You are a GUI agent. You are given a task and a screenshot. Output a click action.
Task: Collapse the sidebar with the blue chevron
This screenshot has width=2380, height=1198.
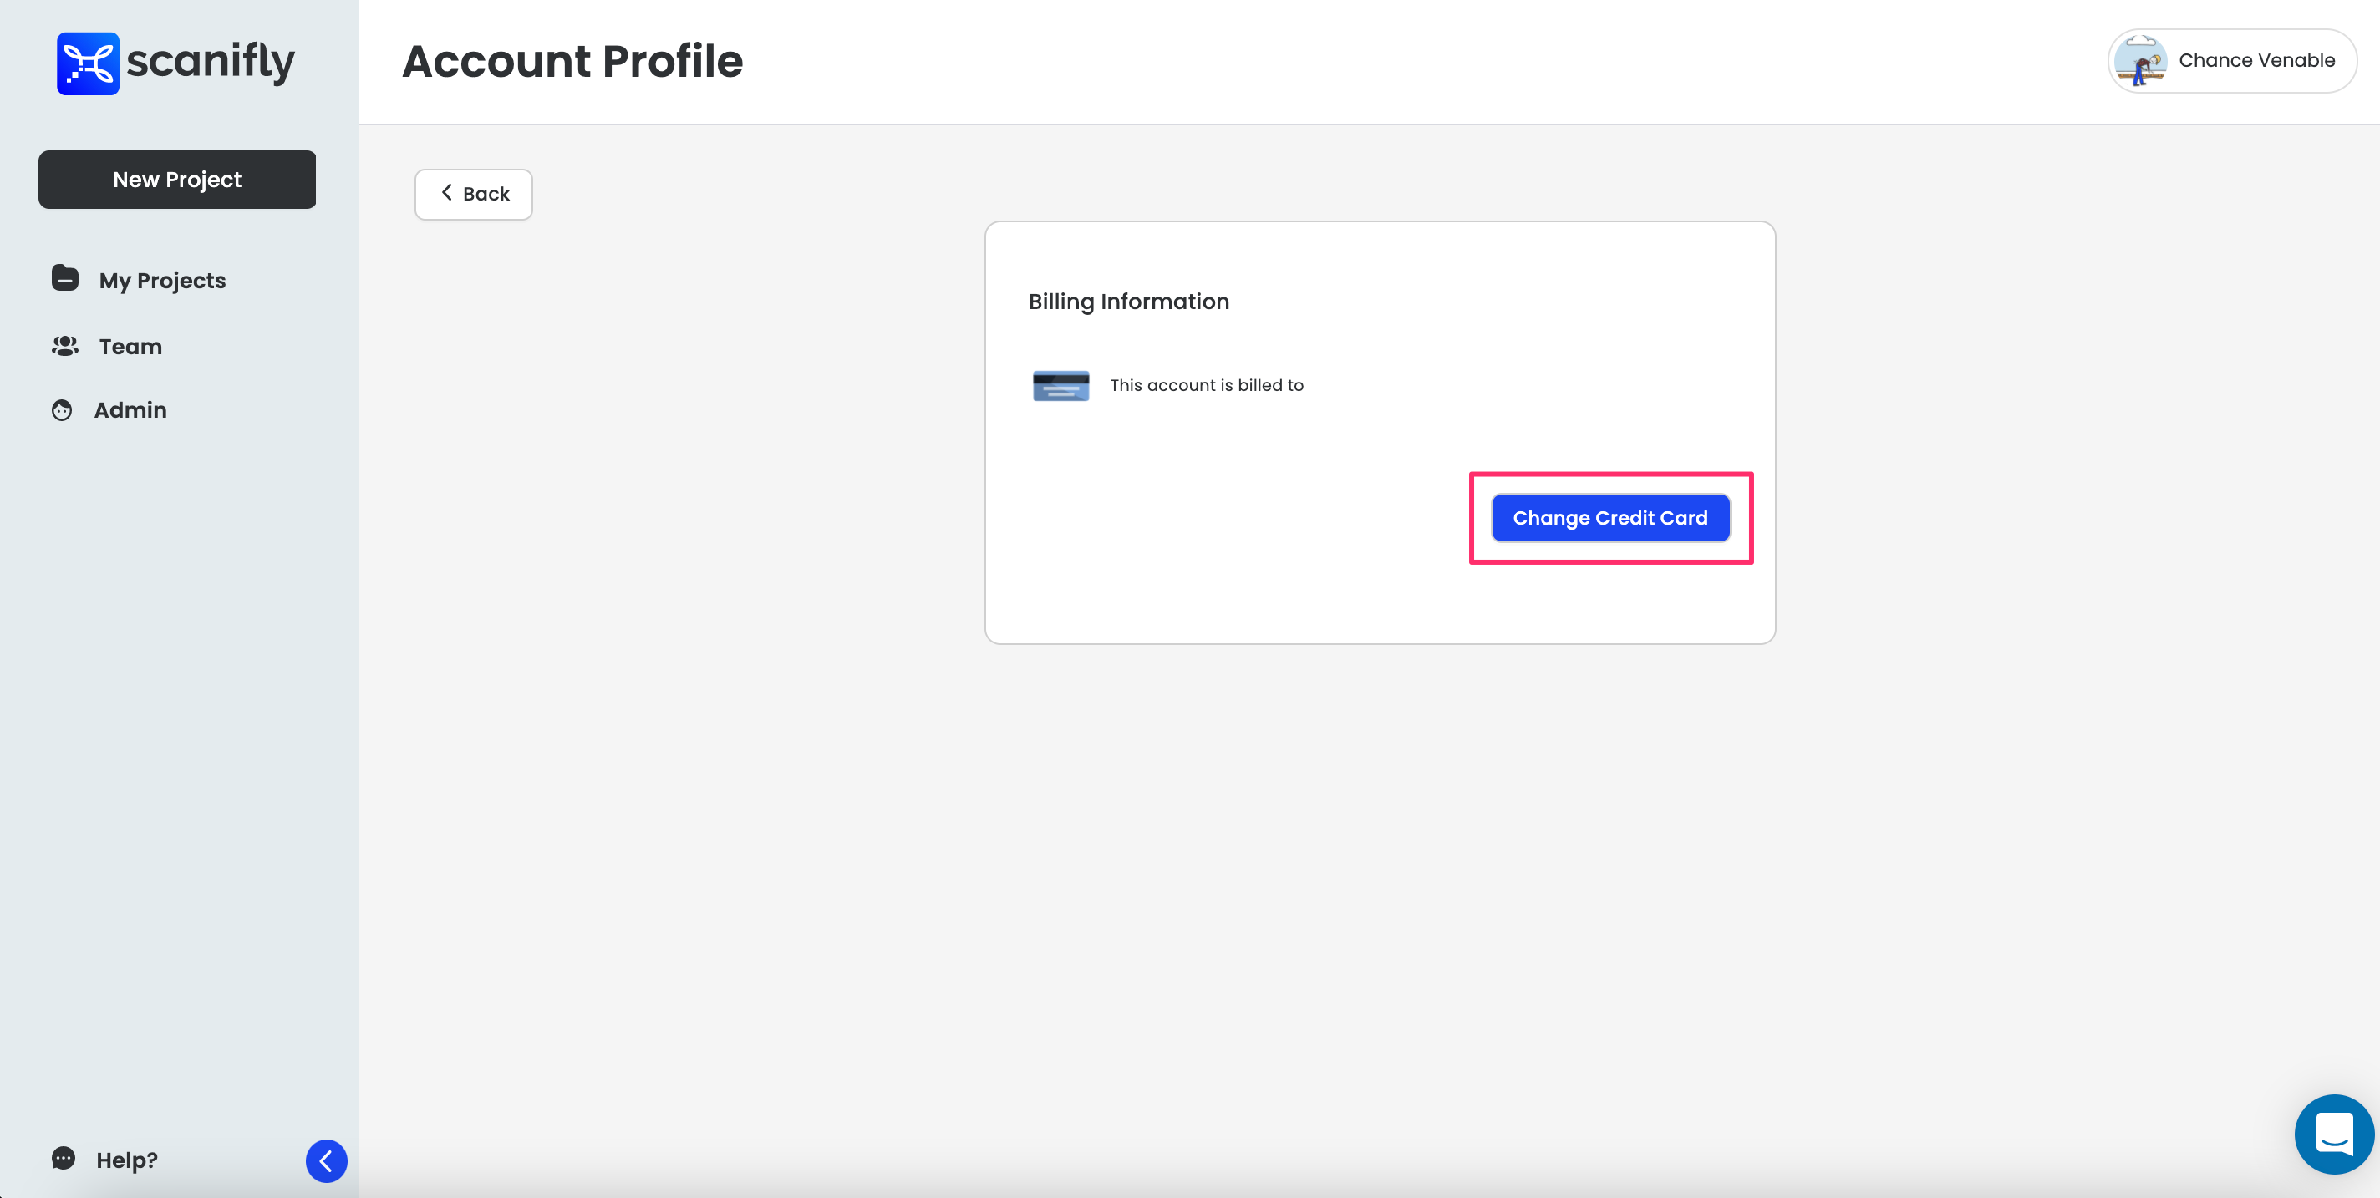(x=326, y=1161)
